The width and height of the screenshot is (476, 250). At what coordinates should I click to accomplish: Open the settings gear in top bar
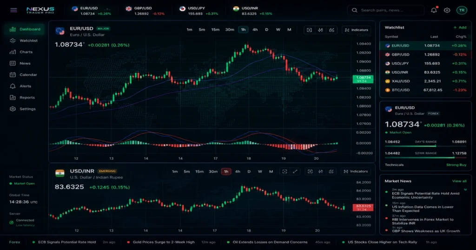[447, 10]
